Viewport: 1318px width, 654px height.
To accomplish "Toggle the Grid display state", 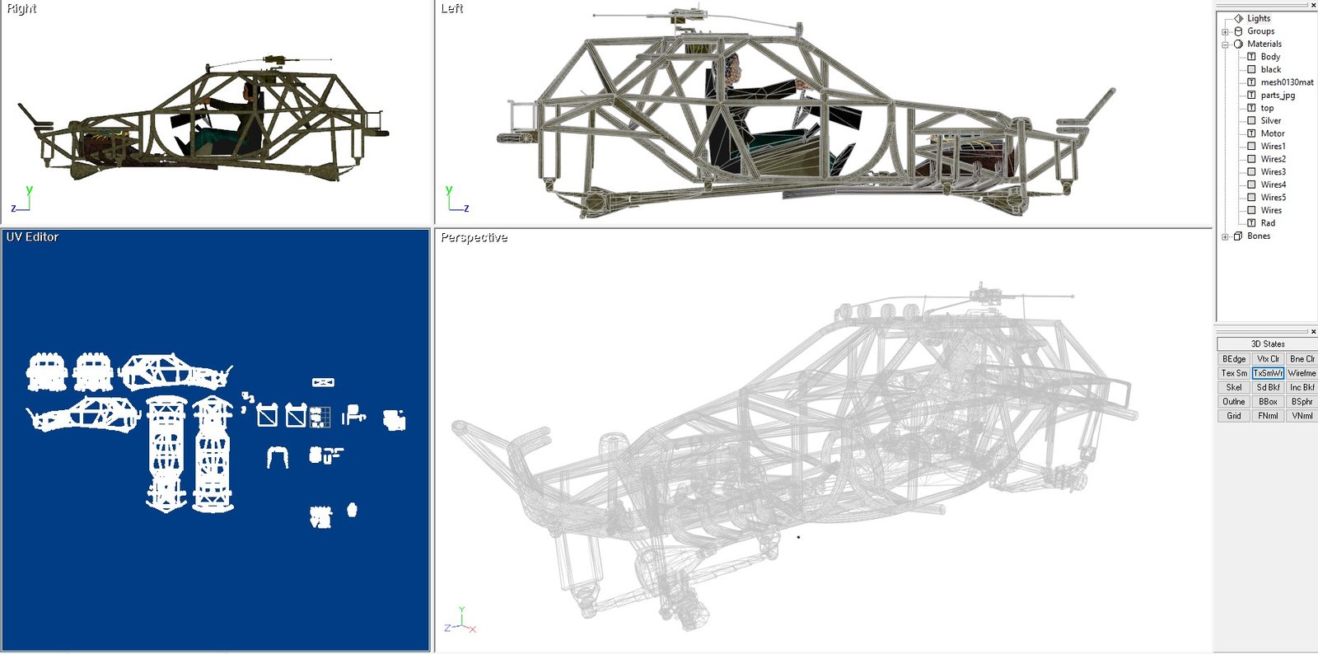I will point(1234,416).
